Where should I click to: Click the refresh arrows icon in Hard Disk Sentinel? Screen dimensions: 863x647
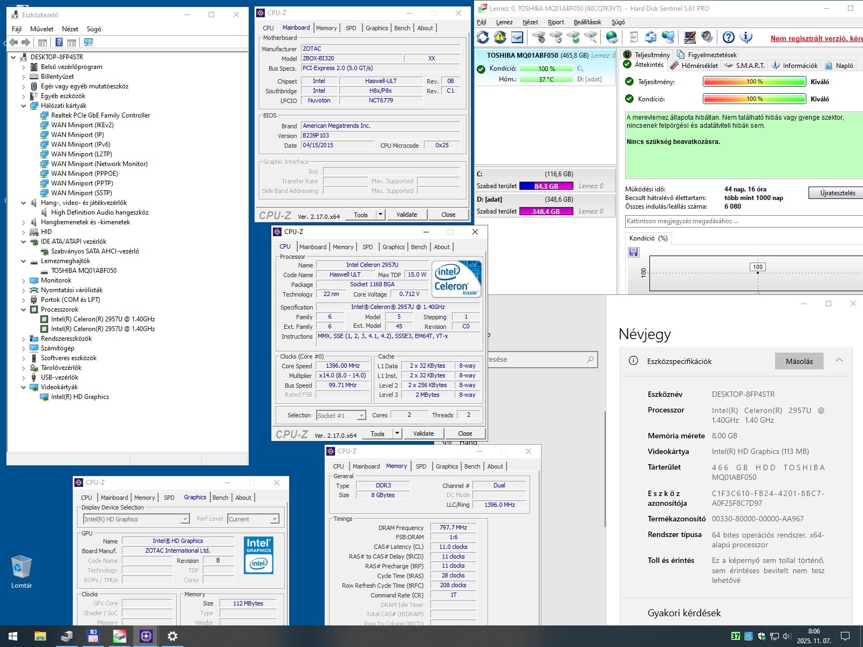[x=483, y=37]
